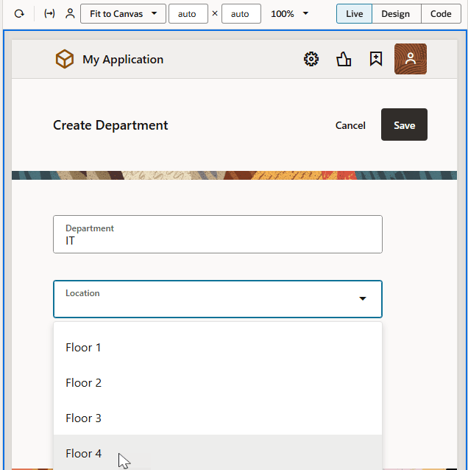
Task: Click the Location combo box field
Action: coord(218,299)
